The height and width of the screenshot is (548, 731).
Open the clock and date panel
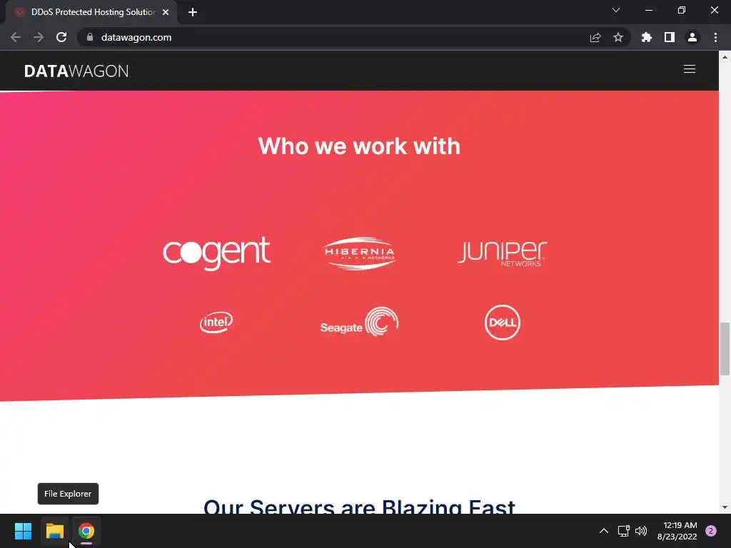pyautogui.click(x=677, y=531)
